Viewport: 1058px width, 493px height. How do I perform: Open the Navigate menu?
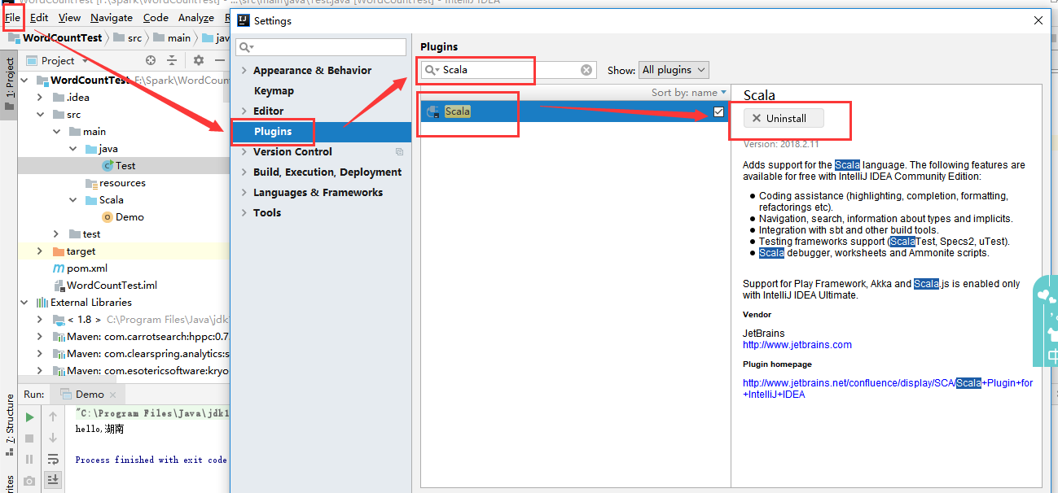coord(112,17)
